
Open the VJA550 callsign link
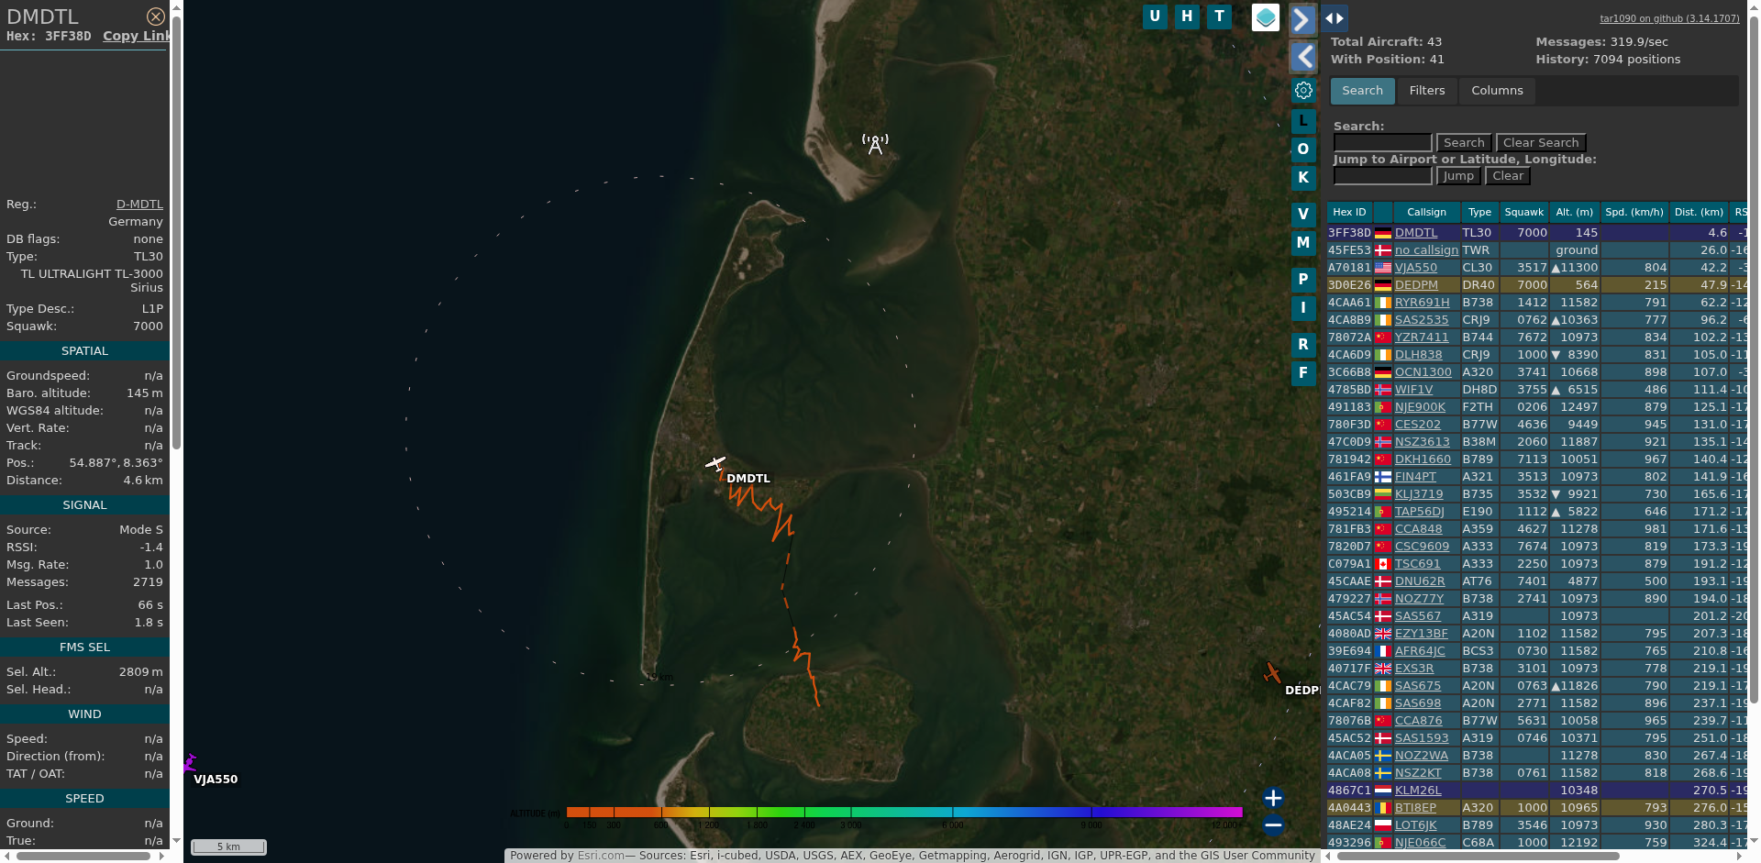coord(1416,268)
